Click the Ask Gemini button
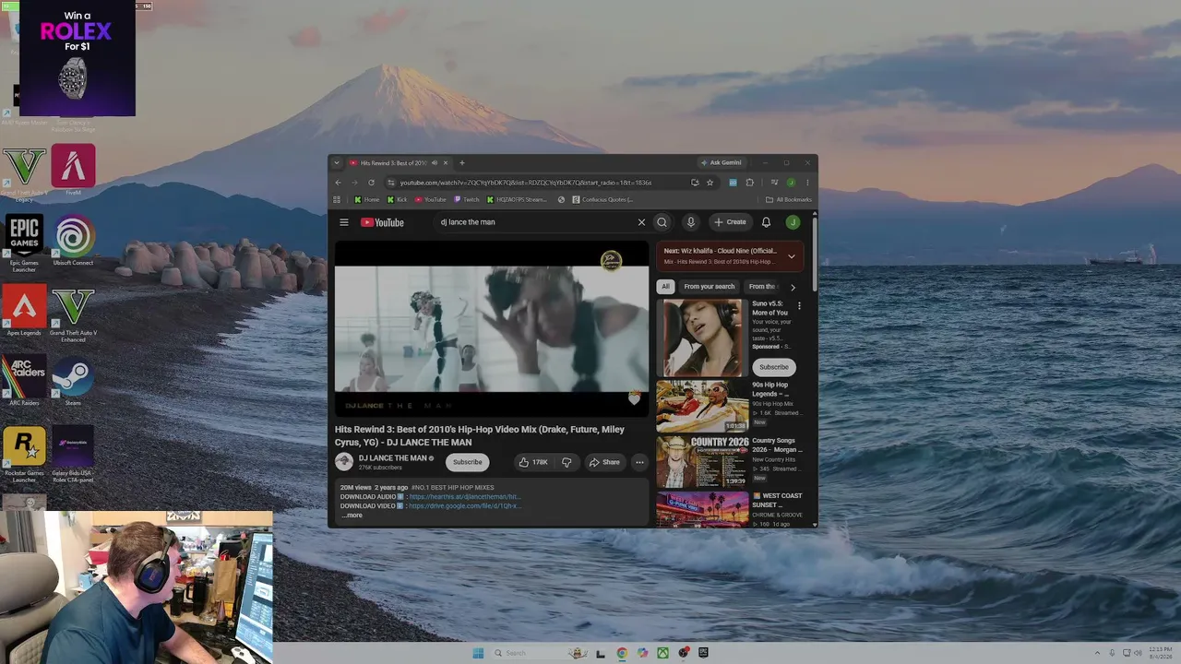The height and width of the screenshot is (664, 1181). coord(721,163)
